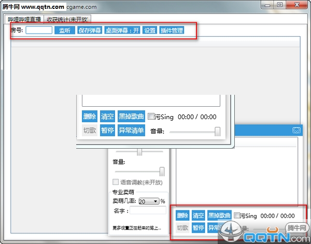Click 黑掉歌曲 in the lower-right song panel
Image resolution: width=311 pixels, height=244 pixels.
219,216
